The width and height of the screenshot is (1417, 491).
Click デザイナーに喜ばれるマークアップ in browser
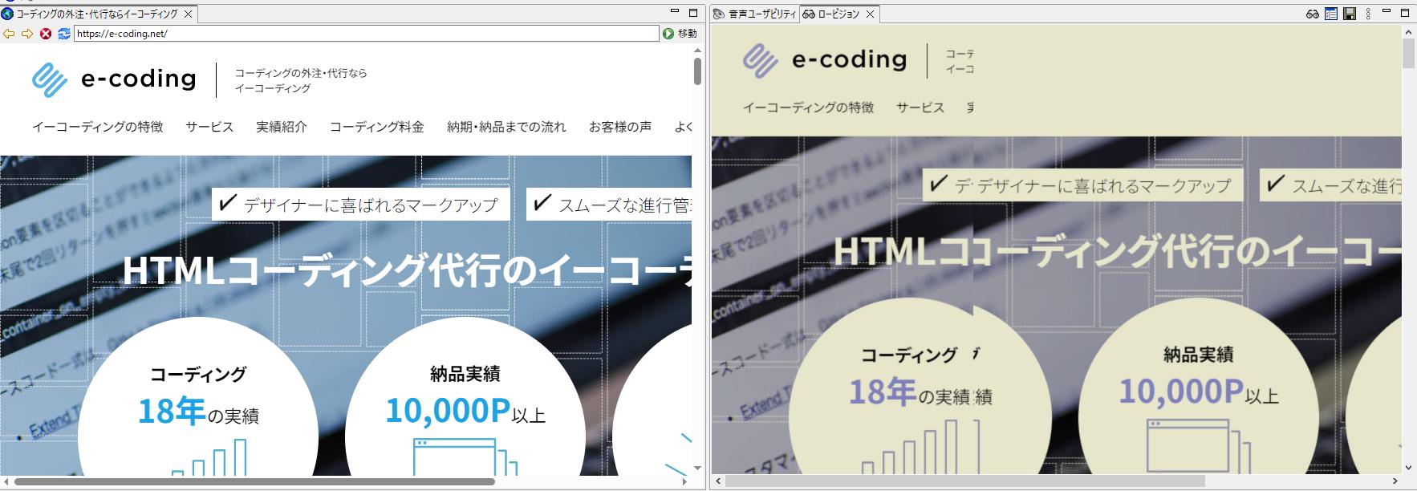click(x=361, y=204)
